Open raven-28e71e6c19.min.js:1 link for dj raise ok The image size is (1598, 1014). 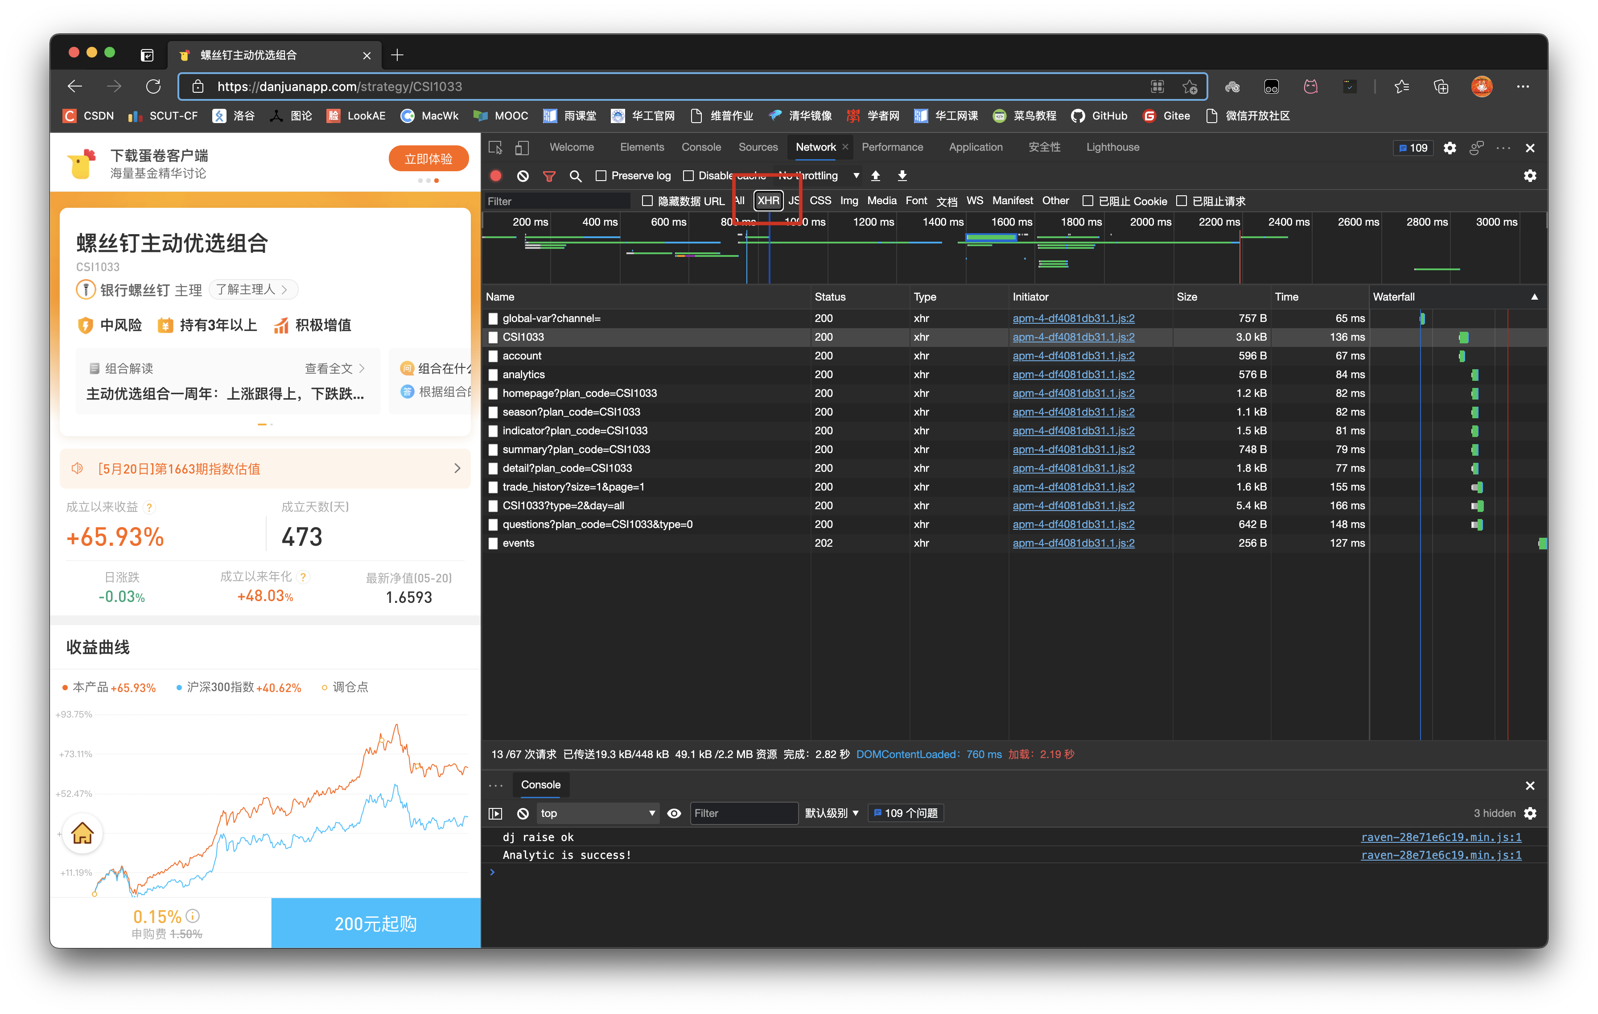coord(1441,837)
